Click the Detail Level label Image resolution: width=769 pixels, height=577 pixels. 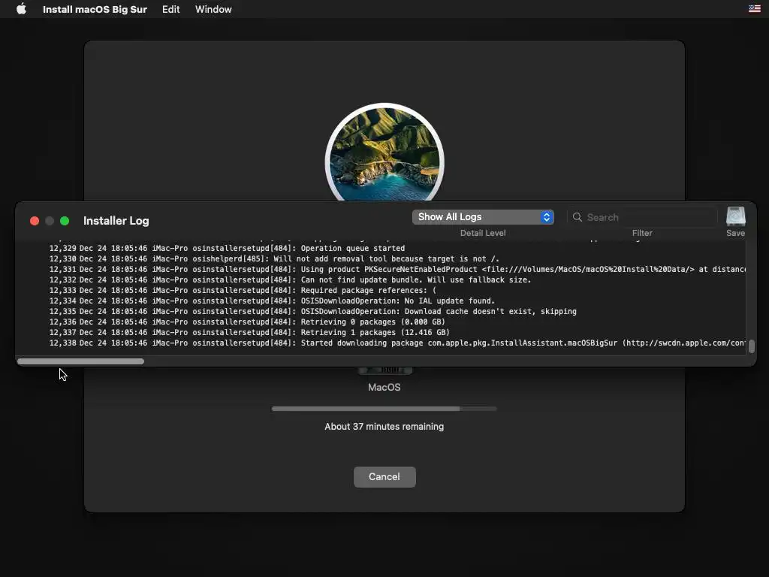tap(483, 233)
